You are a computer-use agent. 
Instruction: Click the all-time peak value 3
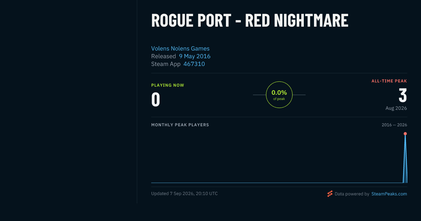pos(403,95)
